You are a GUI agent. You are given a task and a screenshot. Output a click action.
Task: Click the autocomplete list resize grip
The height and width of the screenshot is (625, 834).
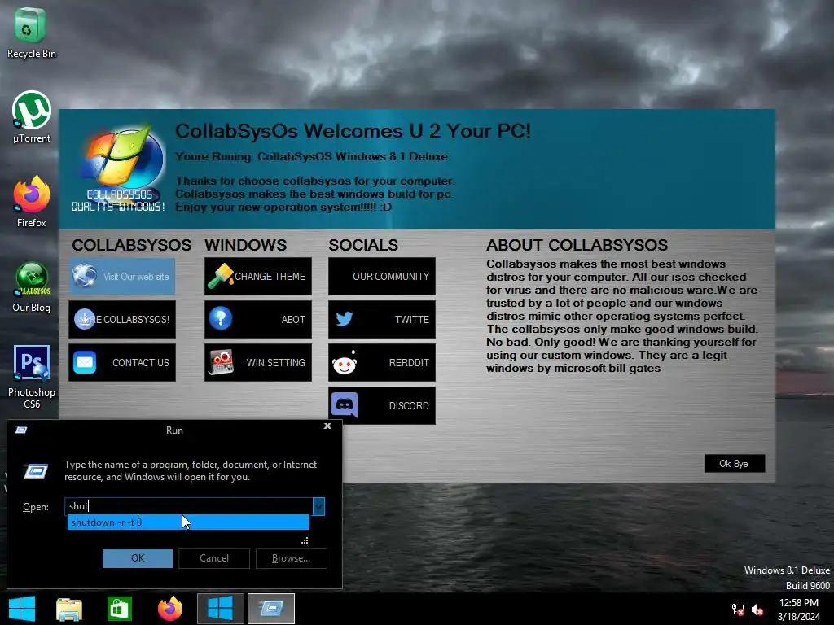(305, 541)
